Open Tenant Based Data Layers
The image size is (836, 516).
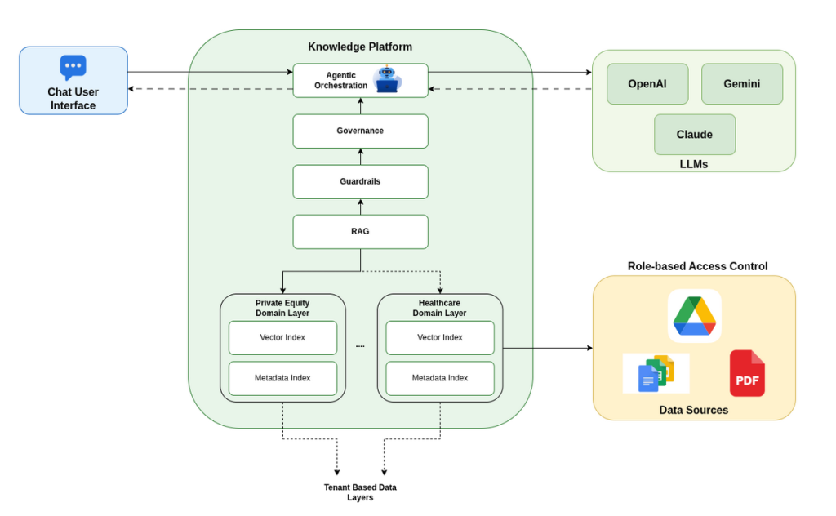coord(360,492)
